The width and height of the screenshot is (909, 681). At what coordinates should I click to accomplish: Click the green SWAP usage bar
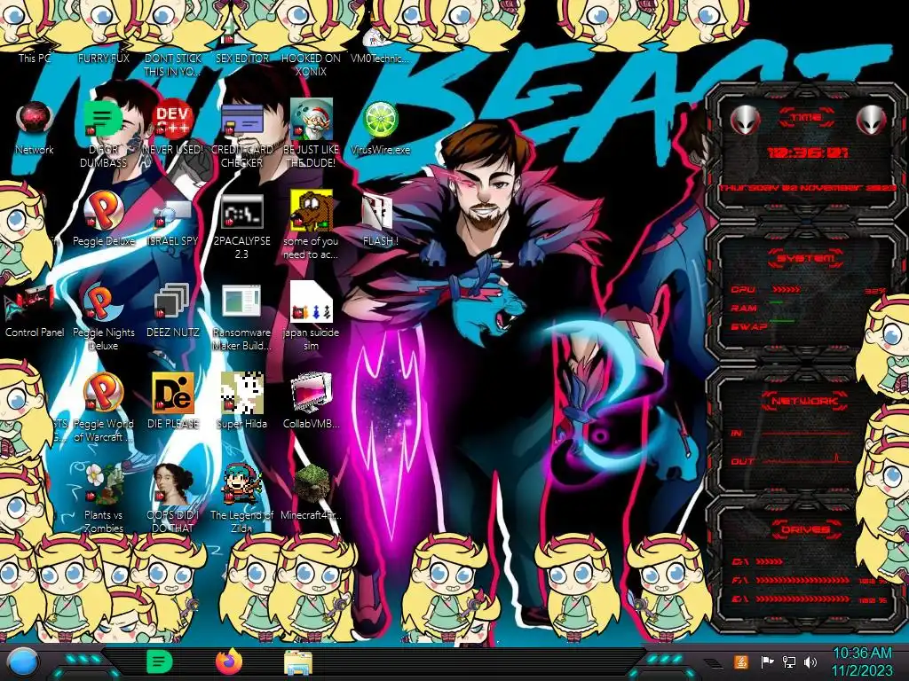click(781, 320)
